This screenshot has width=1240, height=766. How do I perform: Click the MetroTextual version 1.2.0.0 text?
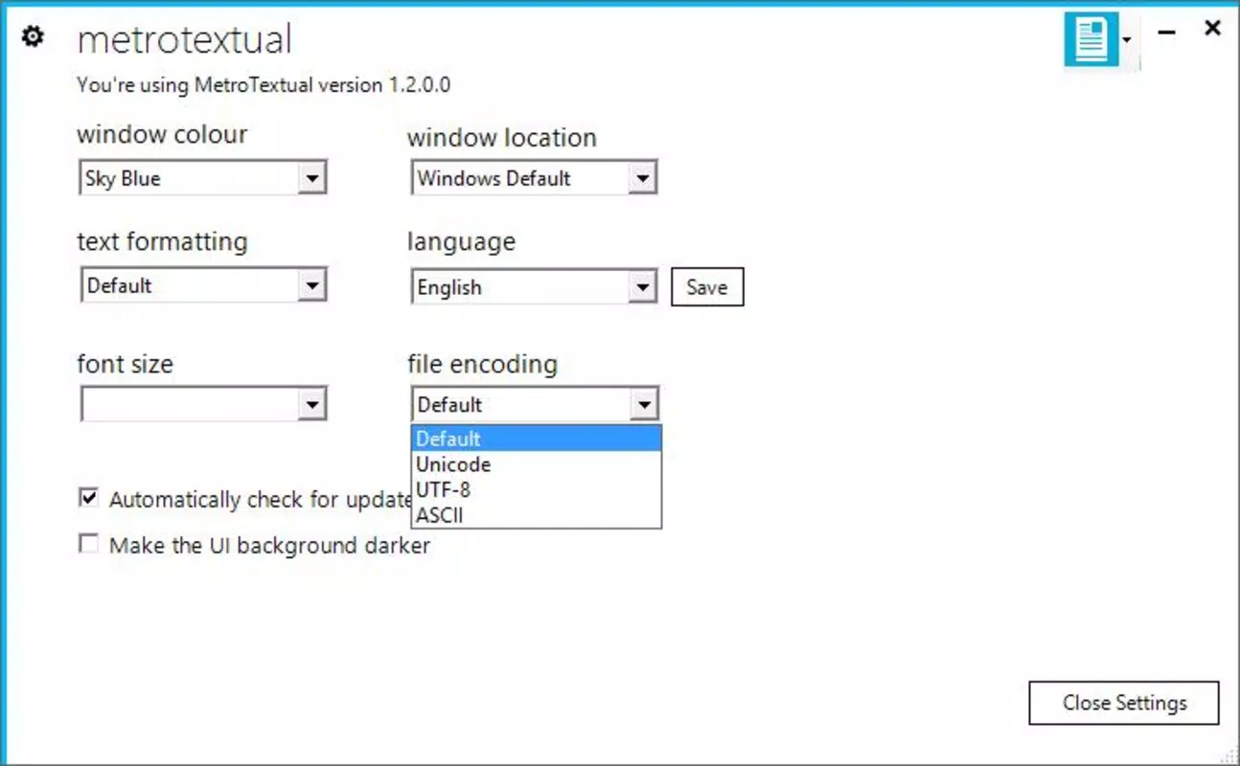(323, 85)
